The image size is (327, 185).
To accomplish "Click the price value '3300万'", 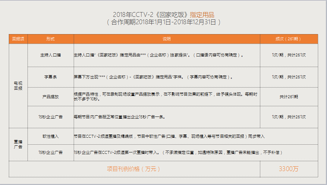I will 289,169.
